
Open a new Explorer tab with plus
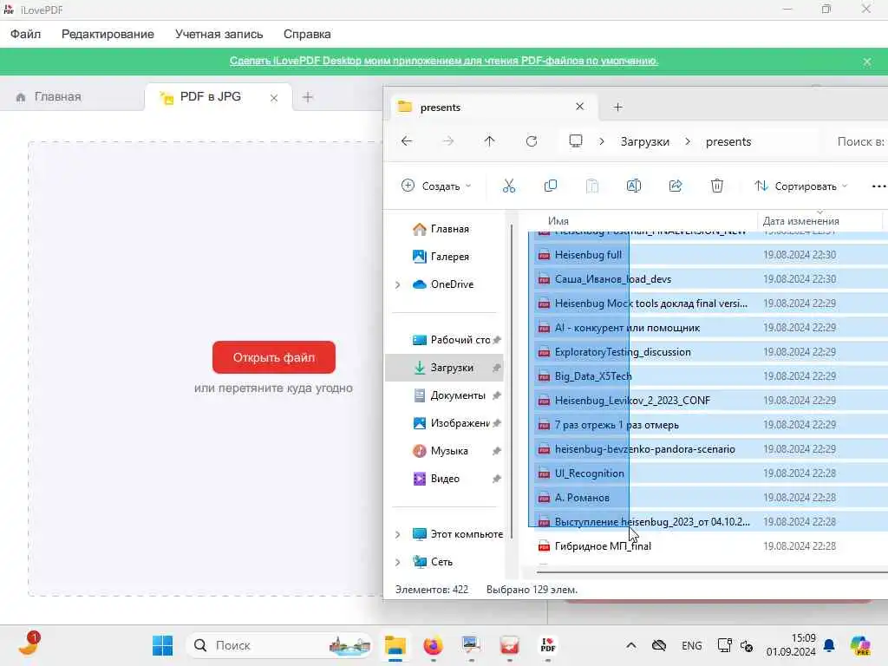click(x=617, y=107)
